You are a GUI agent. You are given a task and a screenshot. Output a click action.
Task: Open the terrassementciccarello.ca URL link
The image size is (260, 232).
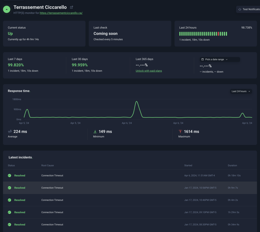(x=61, y=13)
